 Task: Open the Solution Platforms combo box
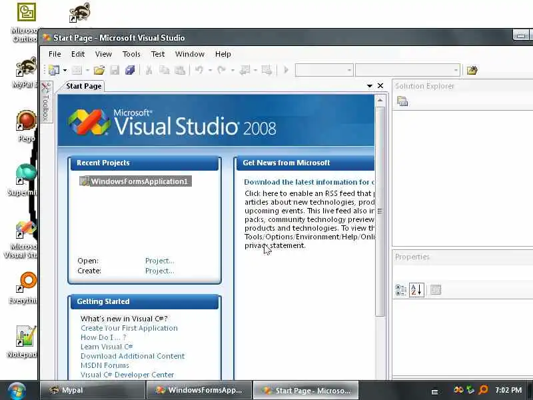[x=407, y=71]
